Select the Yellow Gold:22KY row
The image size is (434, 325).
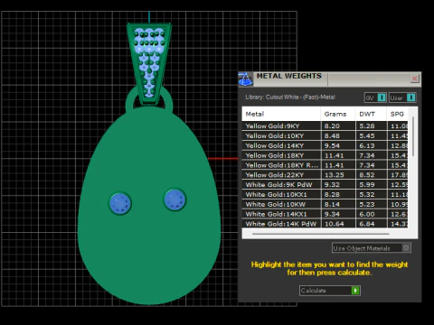pos(325,175)
